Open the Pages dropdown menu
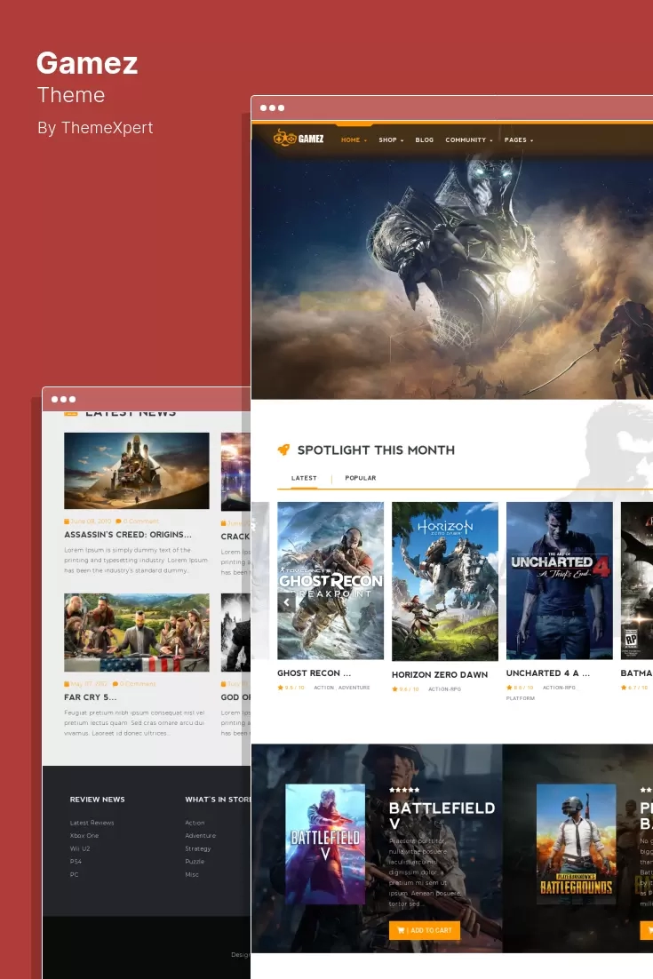653x979 pixels. click(519, 139)
